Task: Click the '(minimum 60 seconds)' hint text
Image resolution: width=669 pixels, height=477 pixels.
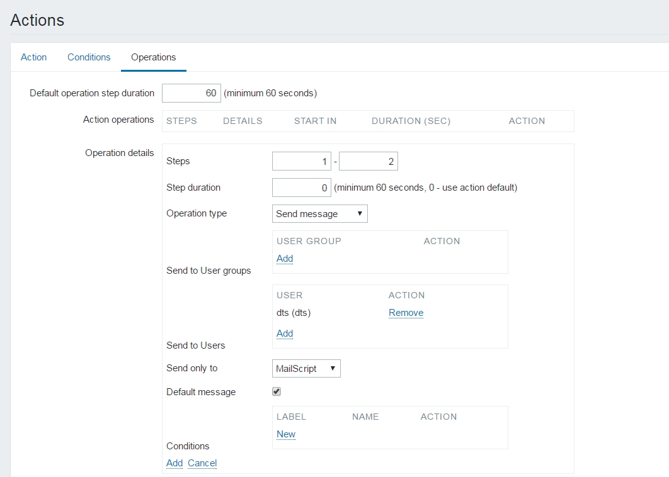Action: [270, 93]
